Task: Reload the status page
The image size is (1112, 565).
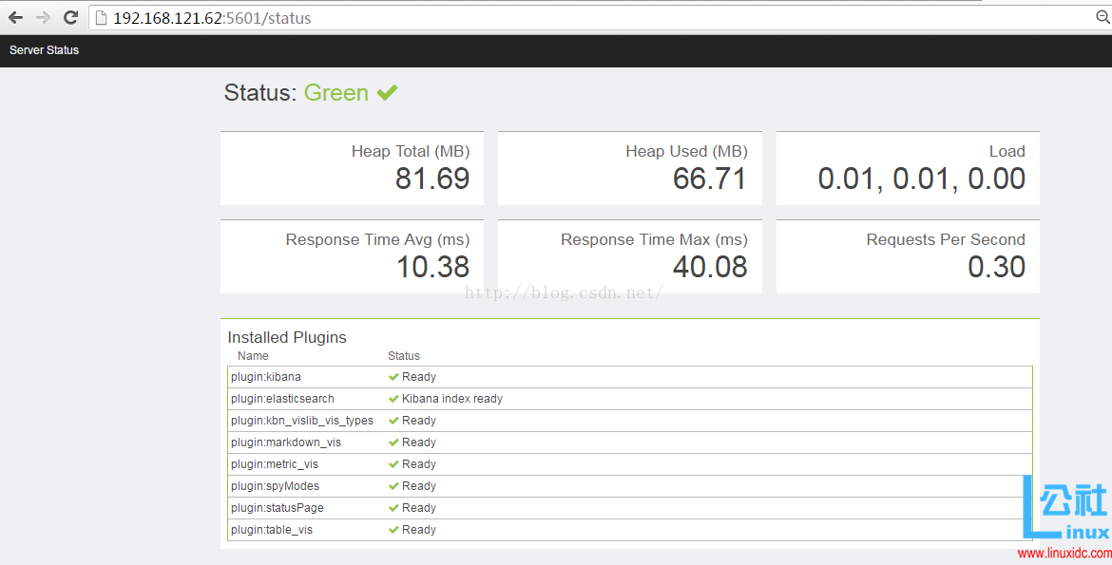Action: click(70, 18)
